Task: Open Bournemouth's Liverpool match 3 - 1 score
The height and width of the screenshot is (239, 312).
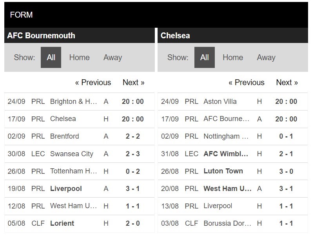Action: click(133, 189)
